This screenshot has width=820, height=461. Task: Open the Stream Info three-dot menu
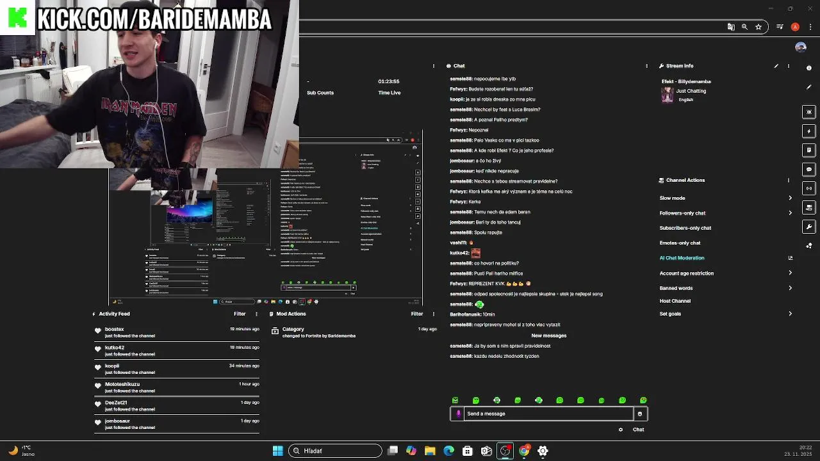tap(789, 66)
